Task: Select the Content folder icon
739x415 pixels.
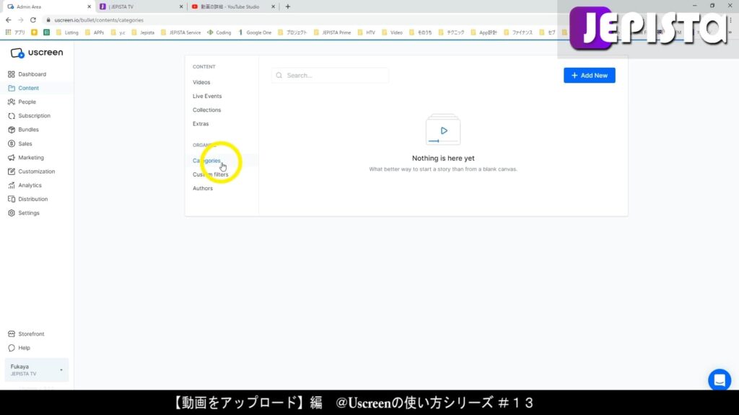Action: point(12,88)
